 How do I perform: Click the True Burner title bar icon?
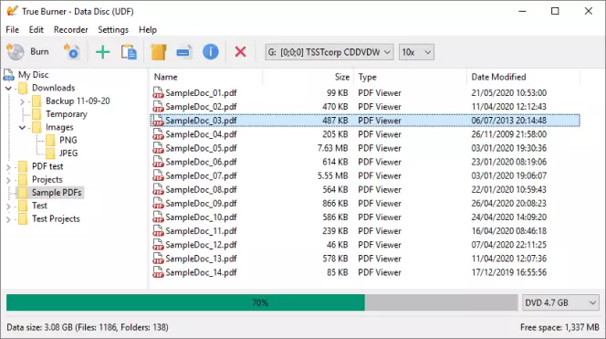12,11
